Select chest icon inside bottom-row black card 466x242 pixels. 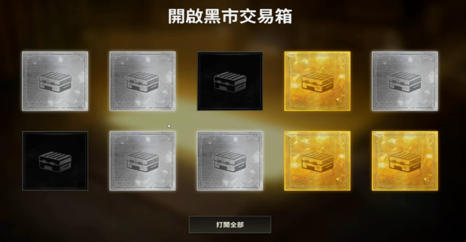pyautogui.click(x=55, y=161)
